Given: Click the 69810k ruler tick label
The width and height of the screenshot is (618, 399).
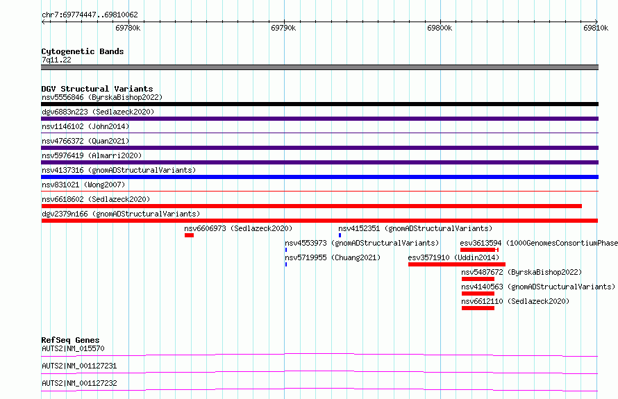Looking at the screenshot, I should (x=596, y=28).
